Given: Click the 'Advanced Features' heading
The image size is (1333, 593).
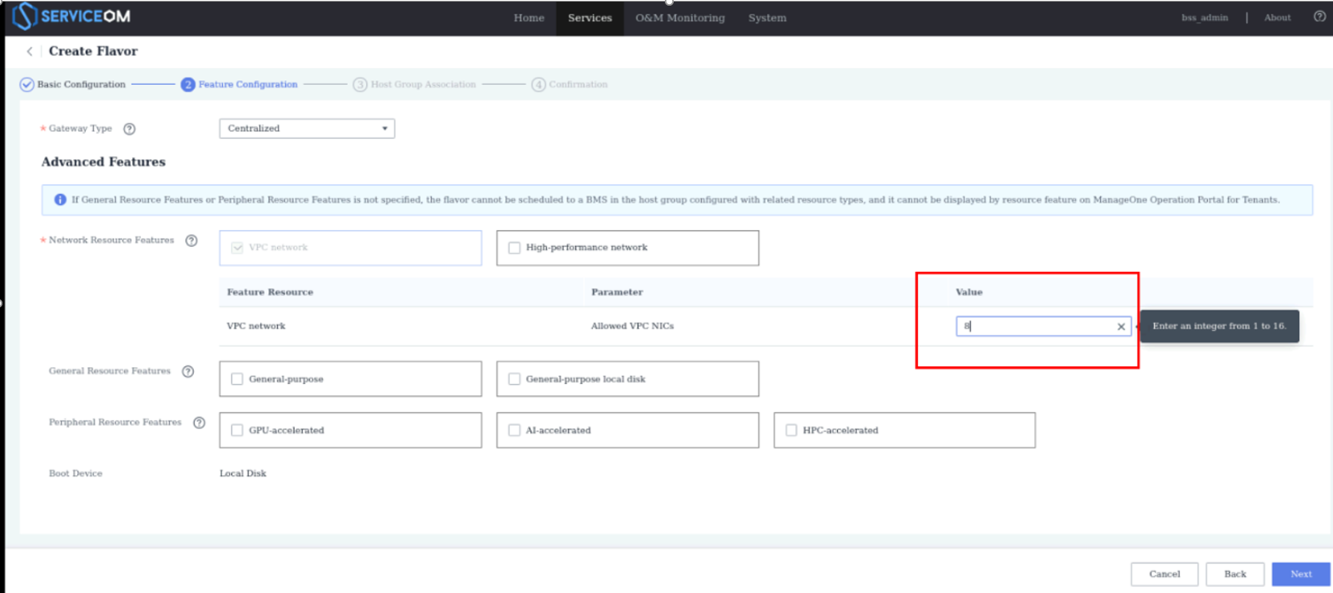Looking at the screenshot, I should (103, 162).
